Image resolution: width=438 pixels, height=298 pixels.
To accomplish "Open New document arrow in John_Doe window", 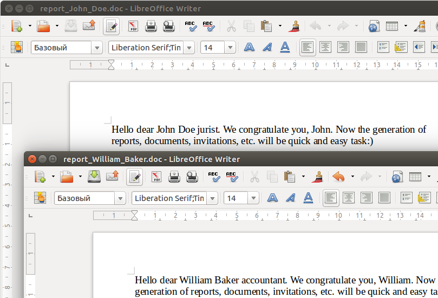I will coord(30,26).
